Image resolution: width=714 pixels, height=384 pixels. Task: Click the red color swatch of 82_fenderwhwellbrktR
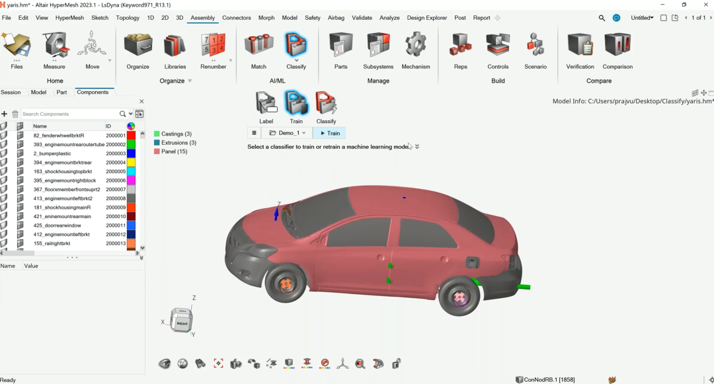(131, 135)
